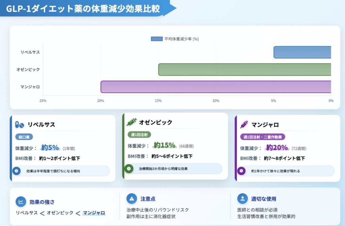Click the リベルサス card heading
The width and height of the screenshot is (345, 226).
tap(41, 125)
